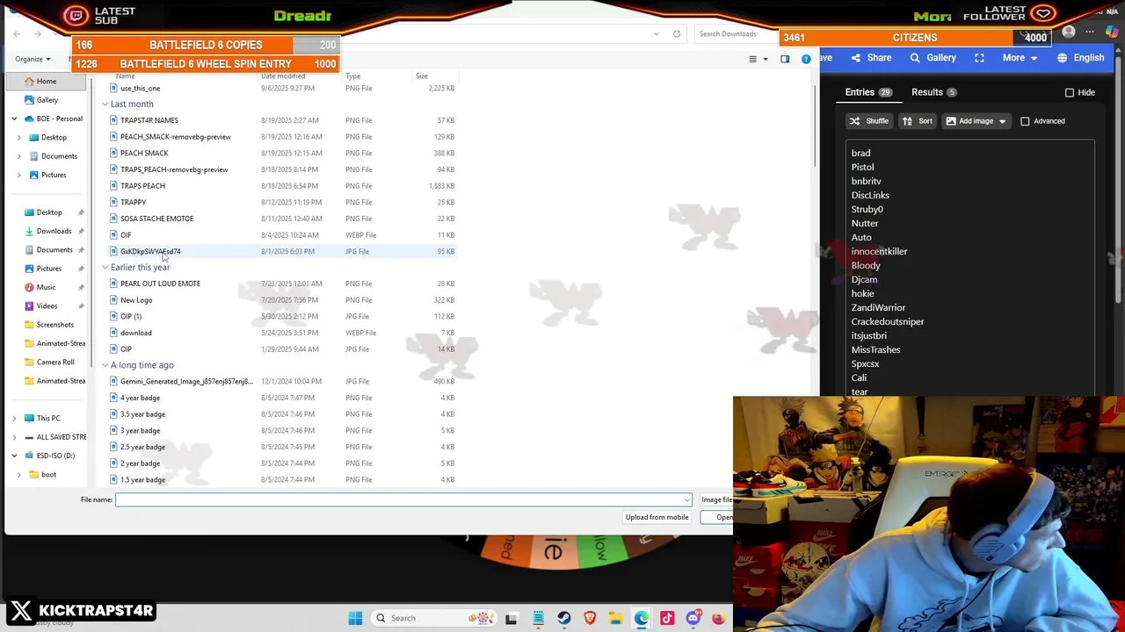Open the Windows Start menu
Viewport: 1125px width, 632px height.
pyautogui.click(x=355, y=618)
